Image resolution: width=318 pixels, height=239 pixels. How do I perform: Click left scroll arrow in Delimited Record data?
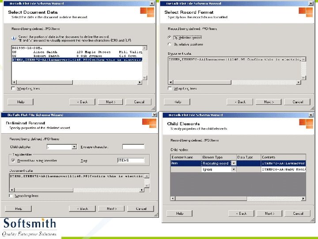click(12, 190)
